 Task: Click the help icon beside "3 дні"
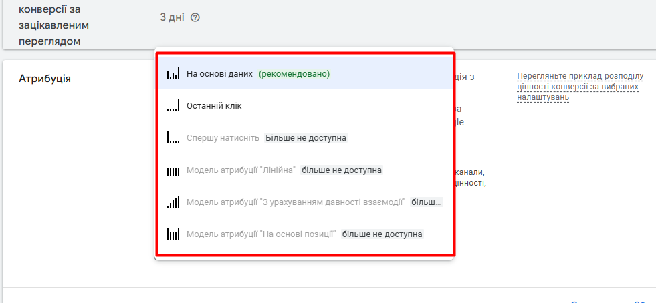pos(195,18)
